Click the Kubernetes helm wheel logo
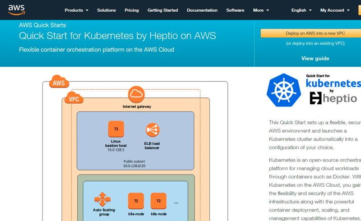The image size is (361, 221). [x=284, y=90]
